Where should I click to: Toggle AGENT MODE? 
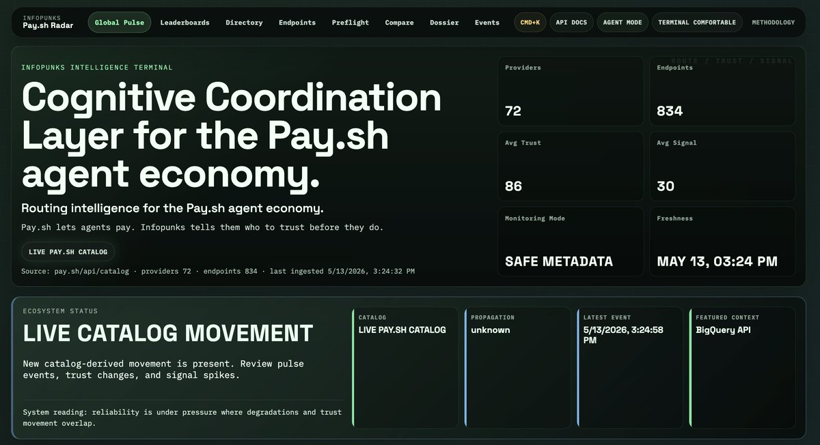point(623,23)
